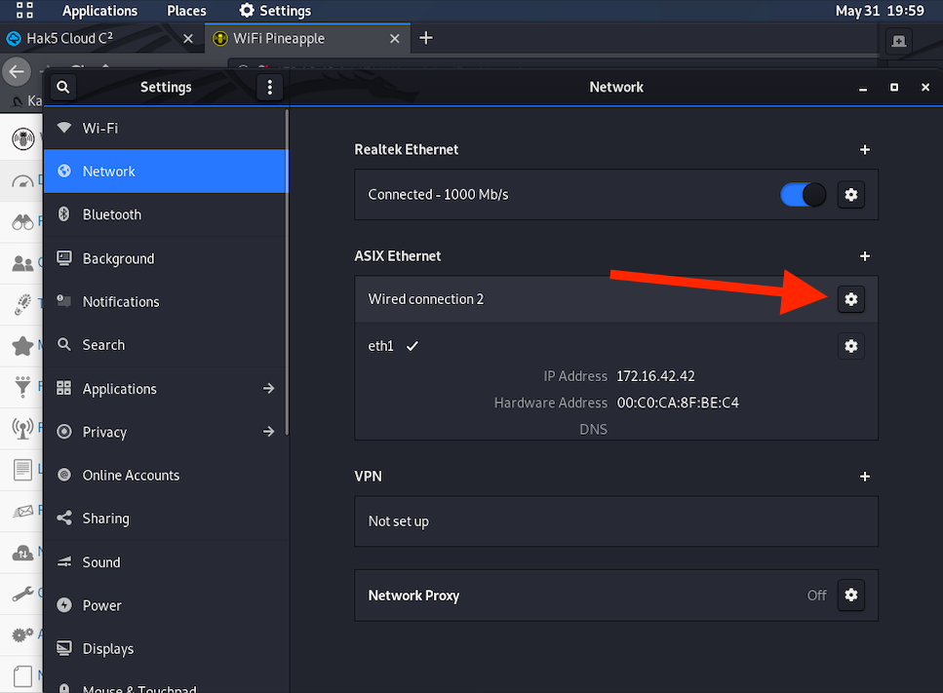Open settings gear for Wired connection 2
943x693 pixels.
[x=851, y=299]
